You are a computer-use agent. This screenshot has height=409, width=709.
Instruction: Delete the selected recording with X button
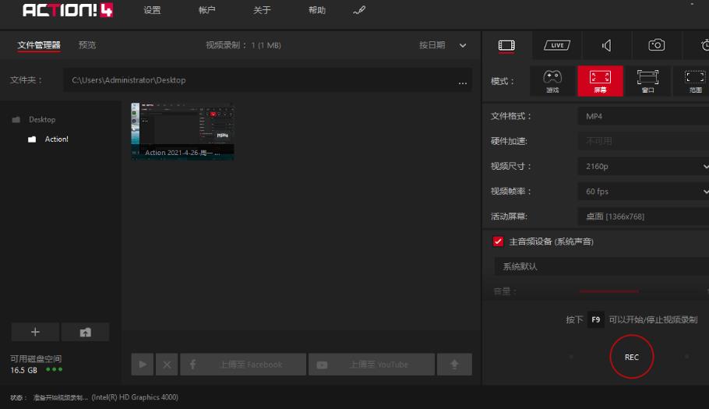tap(167, 365)
